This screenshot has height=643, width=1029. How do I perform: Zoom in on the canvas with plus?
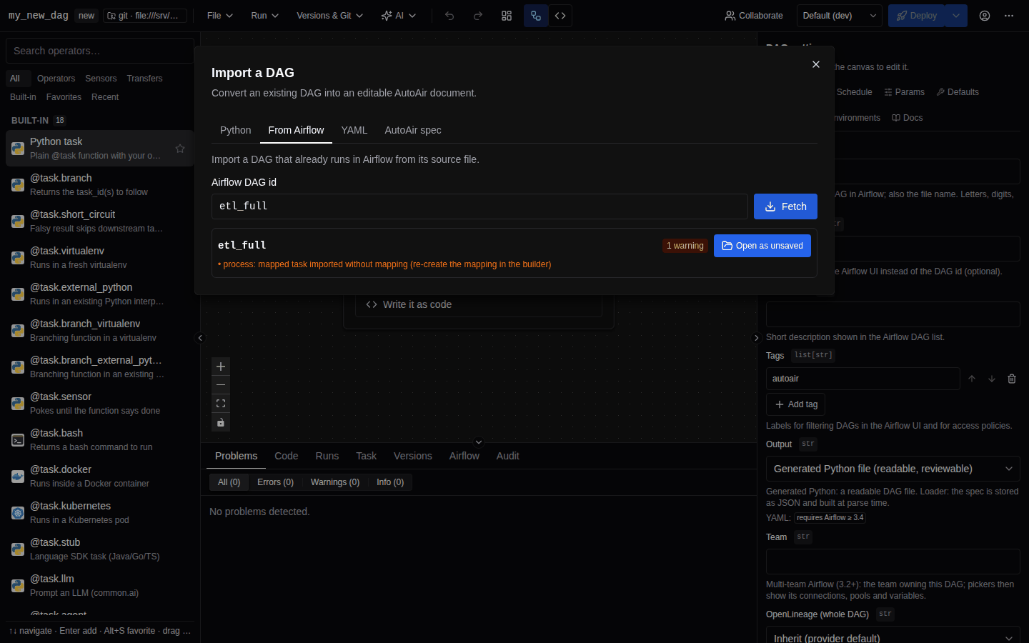point(221,367)
